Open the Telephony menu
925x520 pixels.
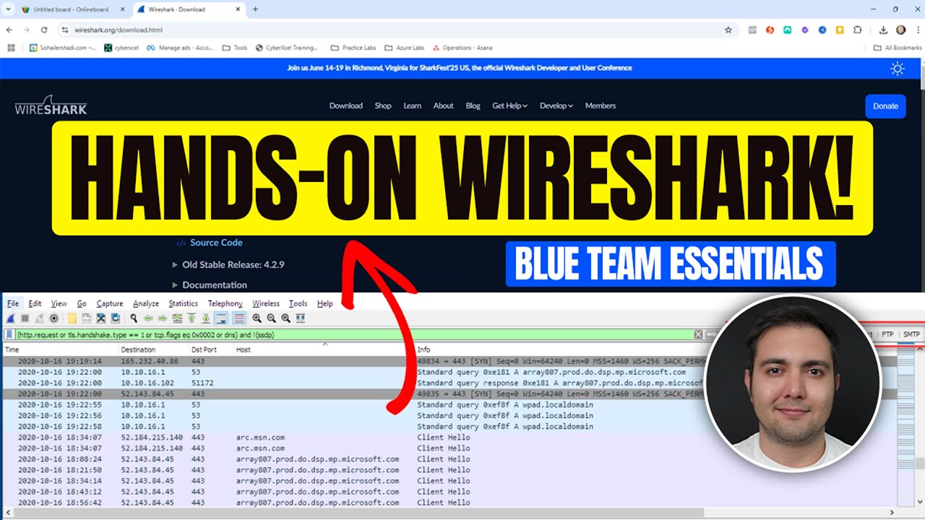[225, 303]
